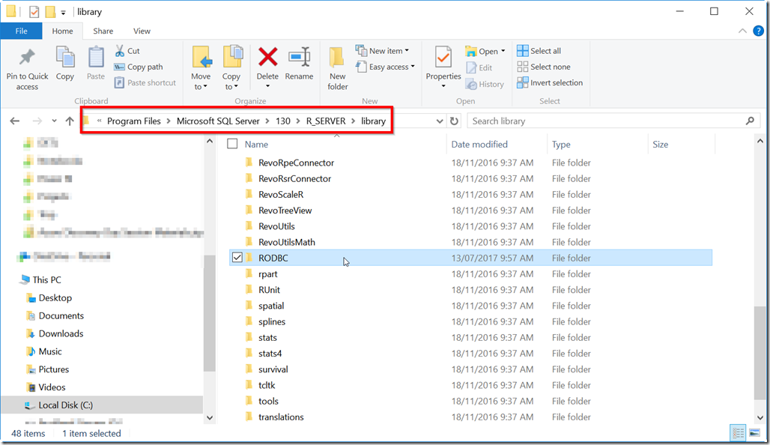
Task: Click Pin to Quick access icon
Action: coord(28,58)
